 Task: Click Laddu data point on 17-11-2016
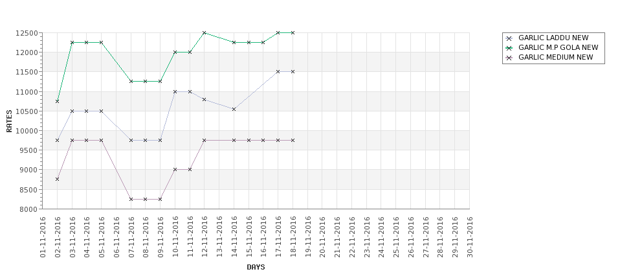(x=278, y=72)
